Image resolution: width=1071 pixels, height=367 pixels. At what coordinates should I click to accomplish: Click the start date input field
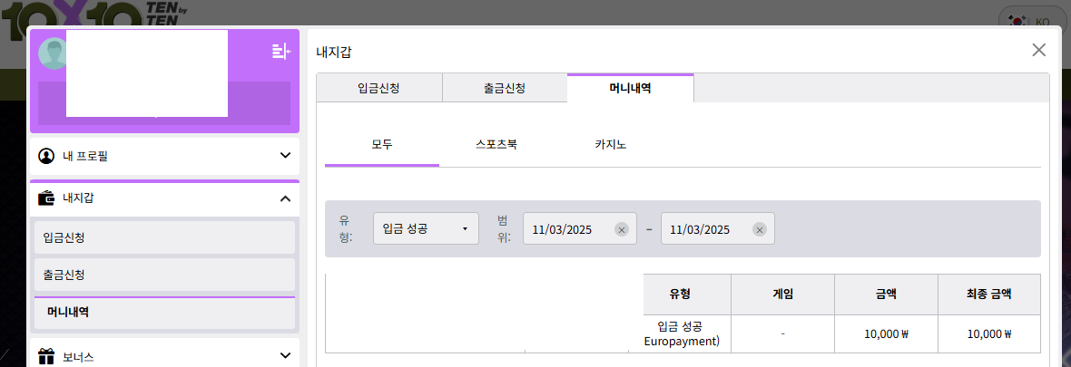point(569,229)
